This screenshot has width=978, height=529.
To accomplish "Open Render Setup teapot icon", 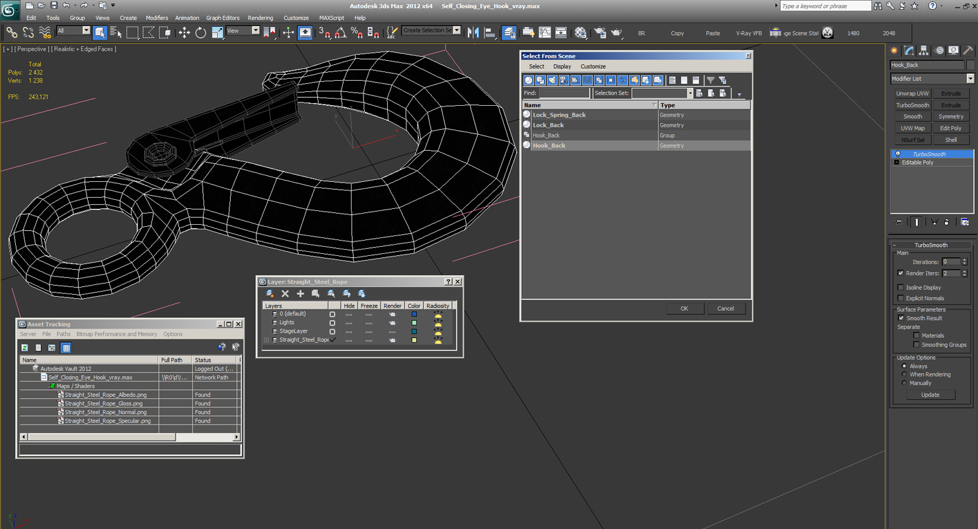I will click(x=600, y=32).
